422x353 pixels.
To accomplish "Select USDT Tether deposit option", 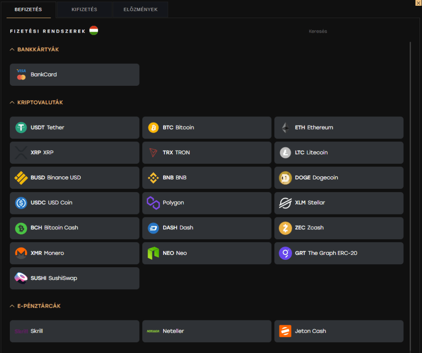I will (x=75, y=127).
